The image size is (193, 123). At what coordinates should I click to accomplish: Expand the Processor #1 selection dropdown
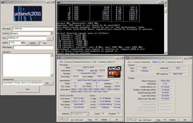87,114
